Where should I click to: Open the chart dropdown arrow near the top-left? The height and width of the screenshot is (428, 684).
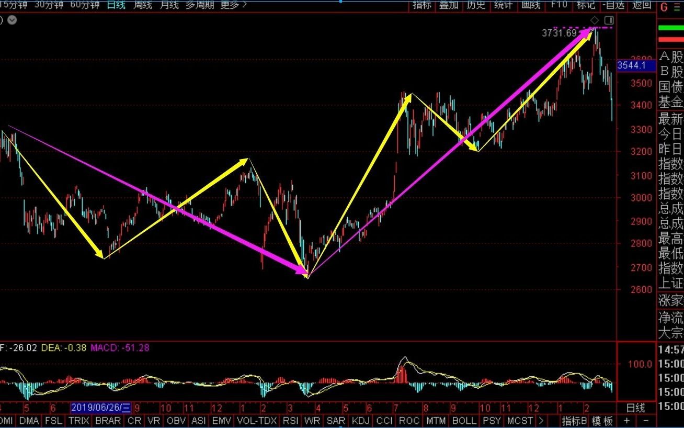click(12, 20)
